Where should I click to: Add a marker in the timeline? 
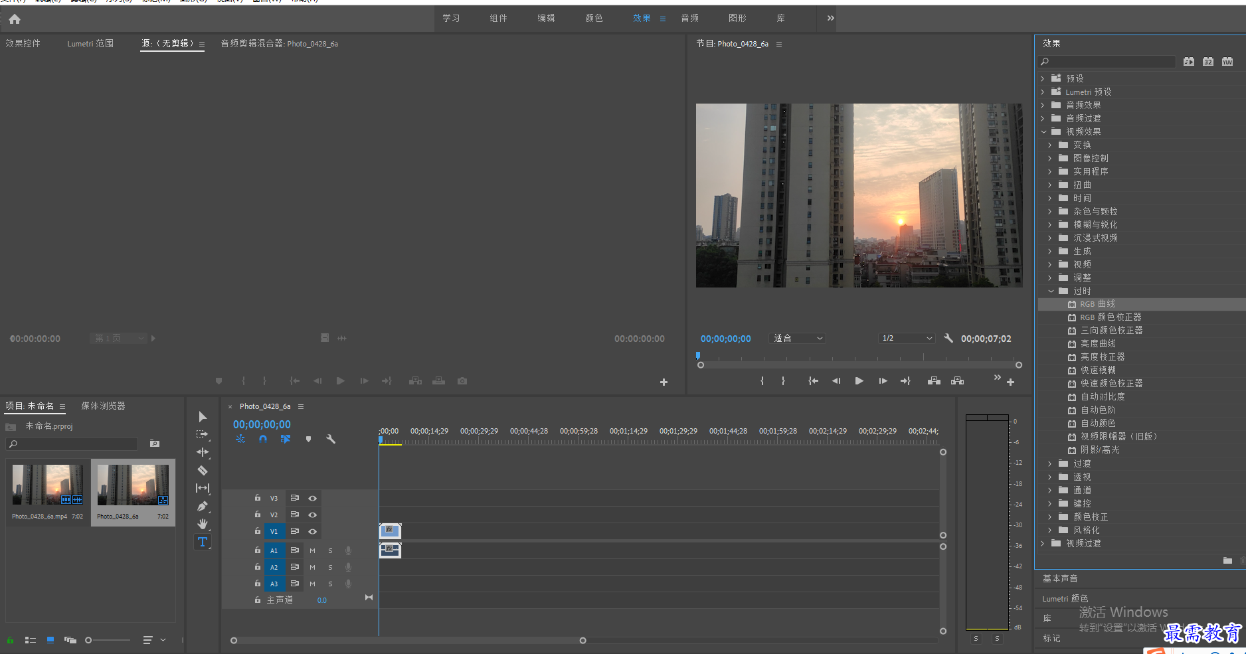click(308, 439)
